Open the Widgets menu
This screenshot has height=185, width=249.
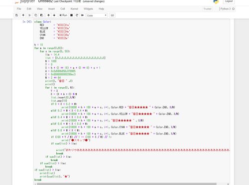pos(88,9)
